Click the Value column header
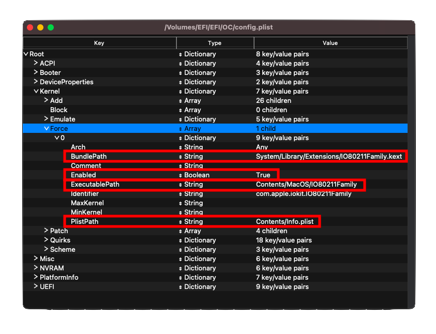436x334 pixels. (330, 43)
